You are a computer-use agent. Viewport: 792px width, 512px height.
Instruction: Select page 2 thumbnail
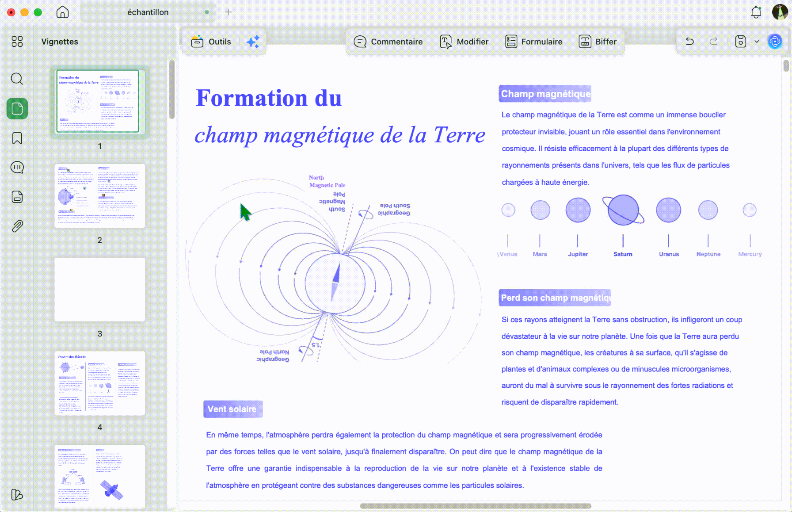99,196
